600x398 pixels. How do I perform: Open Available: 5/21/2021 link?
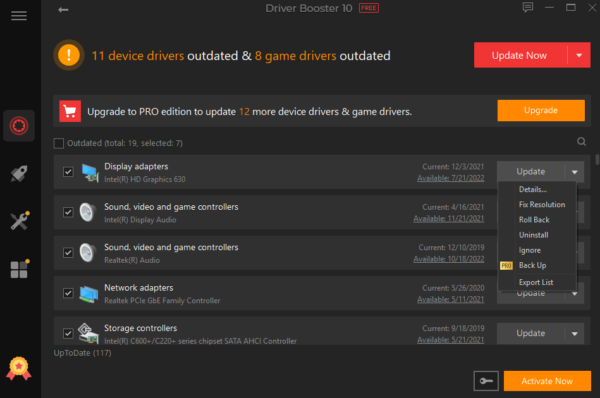tap(450, 340)
